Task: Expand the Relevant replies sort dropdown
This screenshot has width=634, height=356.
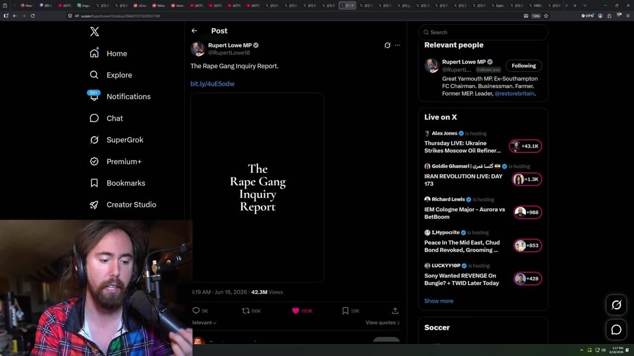Action: click(204, 322)
